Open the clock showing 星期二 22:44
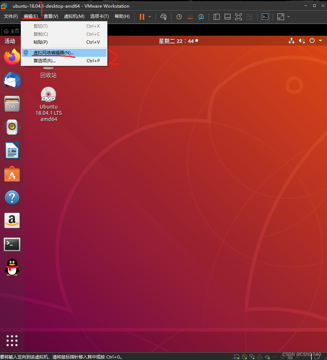 point(178,41)
